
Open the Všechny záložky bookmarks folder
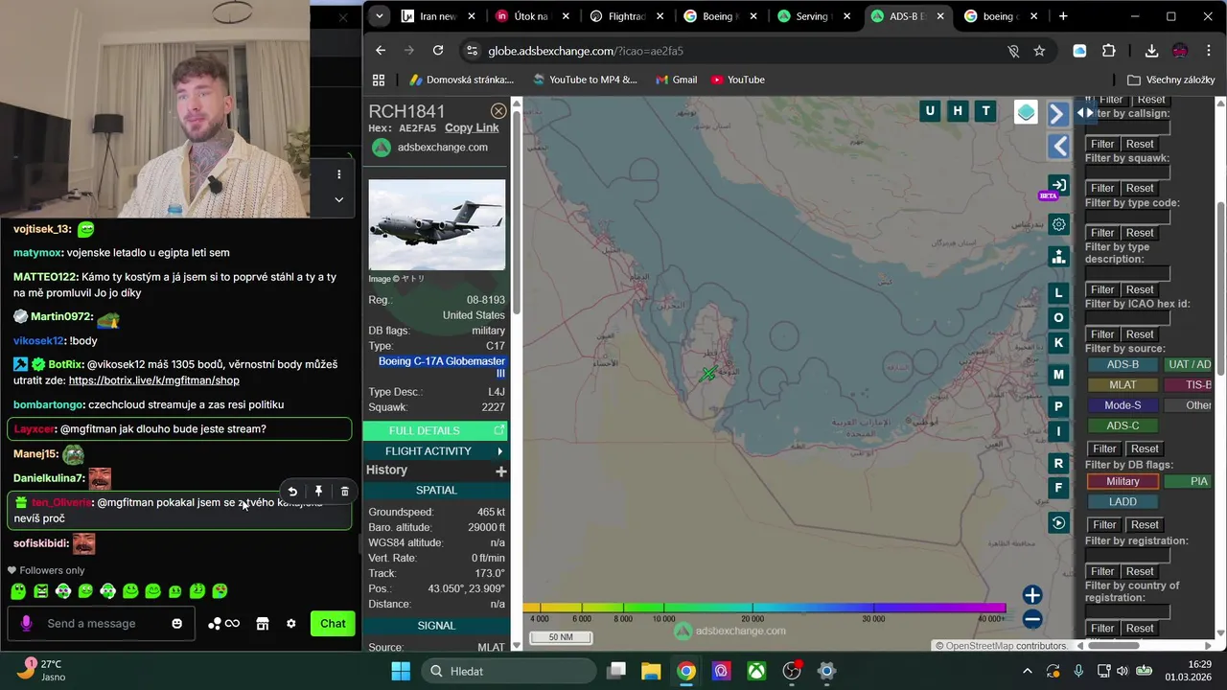1171,80
